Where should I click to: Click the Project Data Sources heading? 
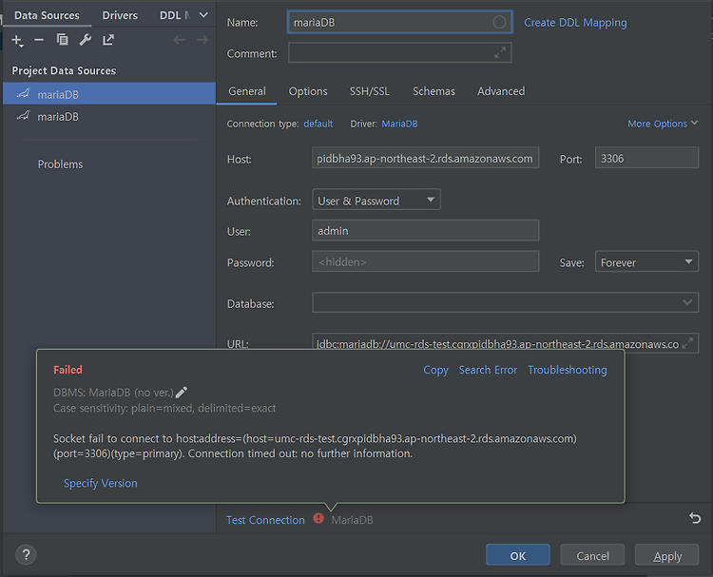coord(64,70)
